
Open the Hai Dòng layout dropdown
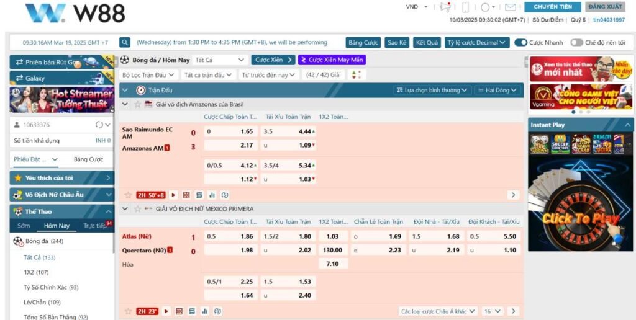point(497,91)
